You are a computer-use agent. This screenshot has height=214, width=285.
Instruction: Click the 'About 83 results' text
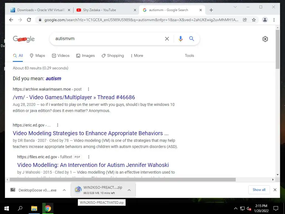point(40,68)
